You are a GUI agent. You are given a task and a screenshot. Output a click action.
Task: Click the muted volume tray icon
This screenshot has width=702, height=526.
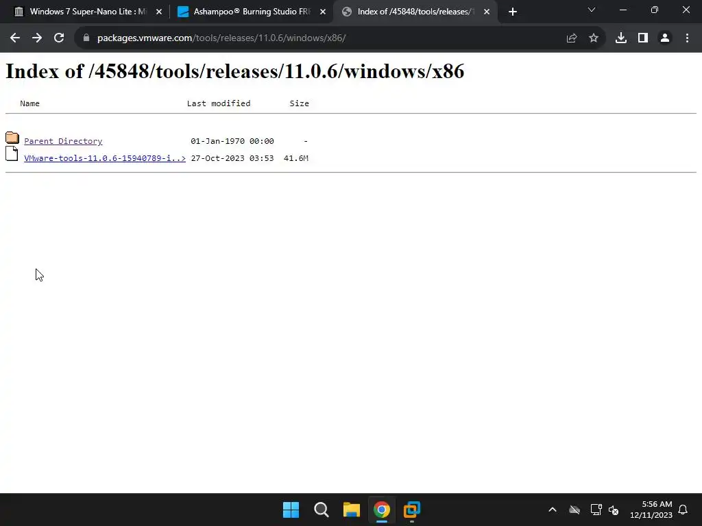pyautogui.click(x=614, y=510)
